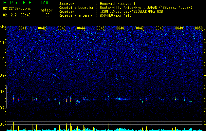
Task: Click the 0643 time marker
Action: pyautogui.click(x=62, y=28)
